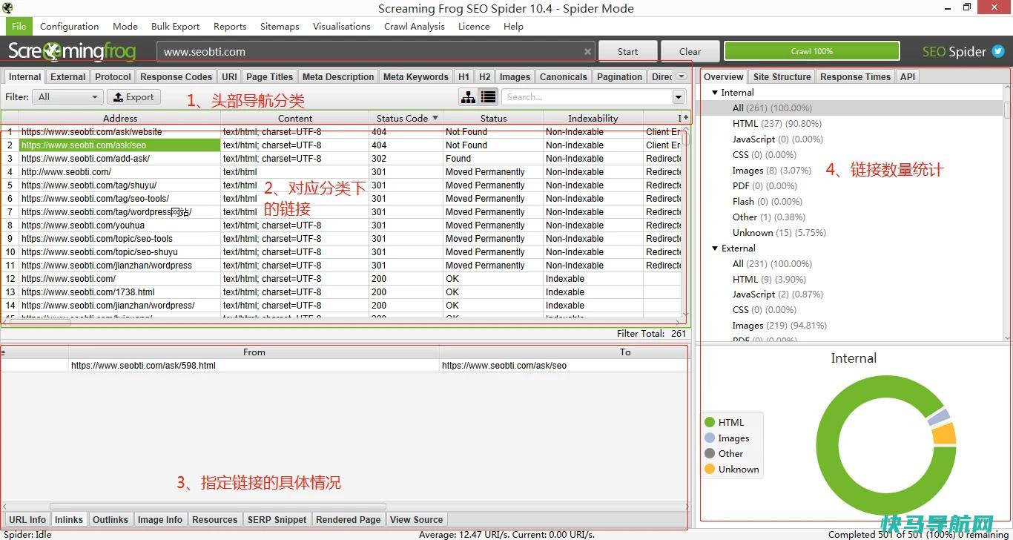Viewport: 1013px width, 540px height.
Task: Clear the URL field with X icon
Action: 587,51
